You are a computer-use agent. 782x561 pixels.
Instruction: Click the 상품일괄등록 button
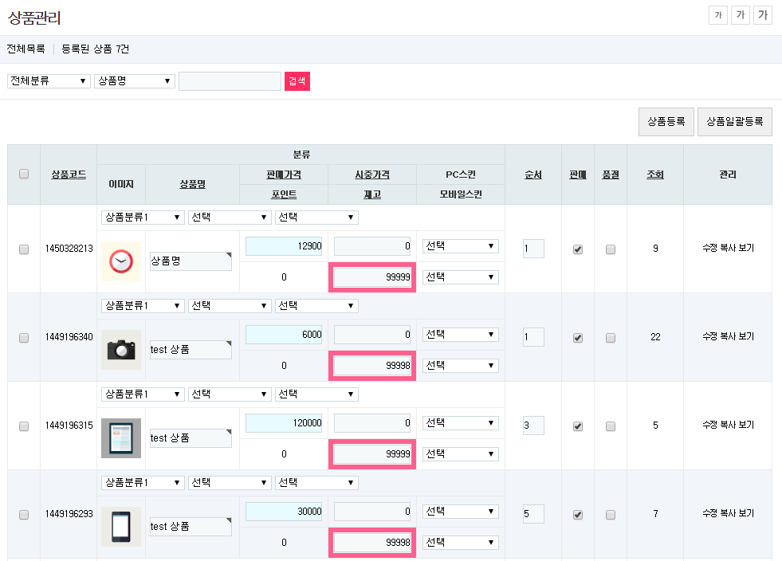point(735,122)
